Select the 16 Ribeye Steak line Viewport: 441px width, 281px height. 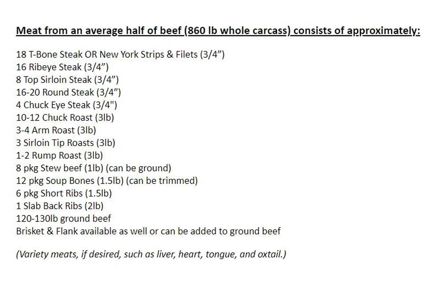click(62, 67)
